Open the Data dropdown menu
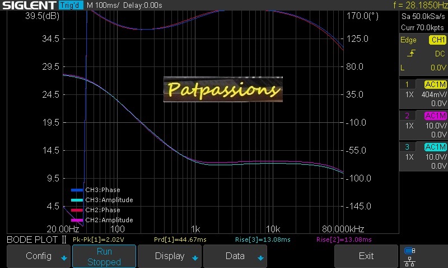Screen dimensions: 448x268 pyautogui.click(x=235, y=256)
